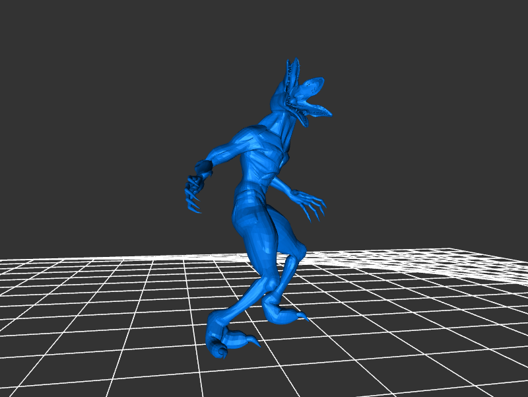Click the clawed hand behind the creature

point(194,194)
